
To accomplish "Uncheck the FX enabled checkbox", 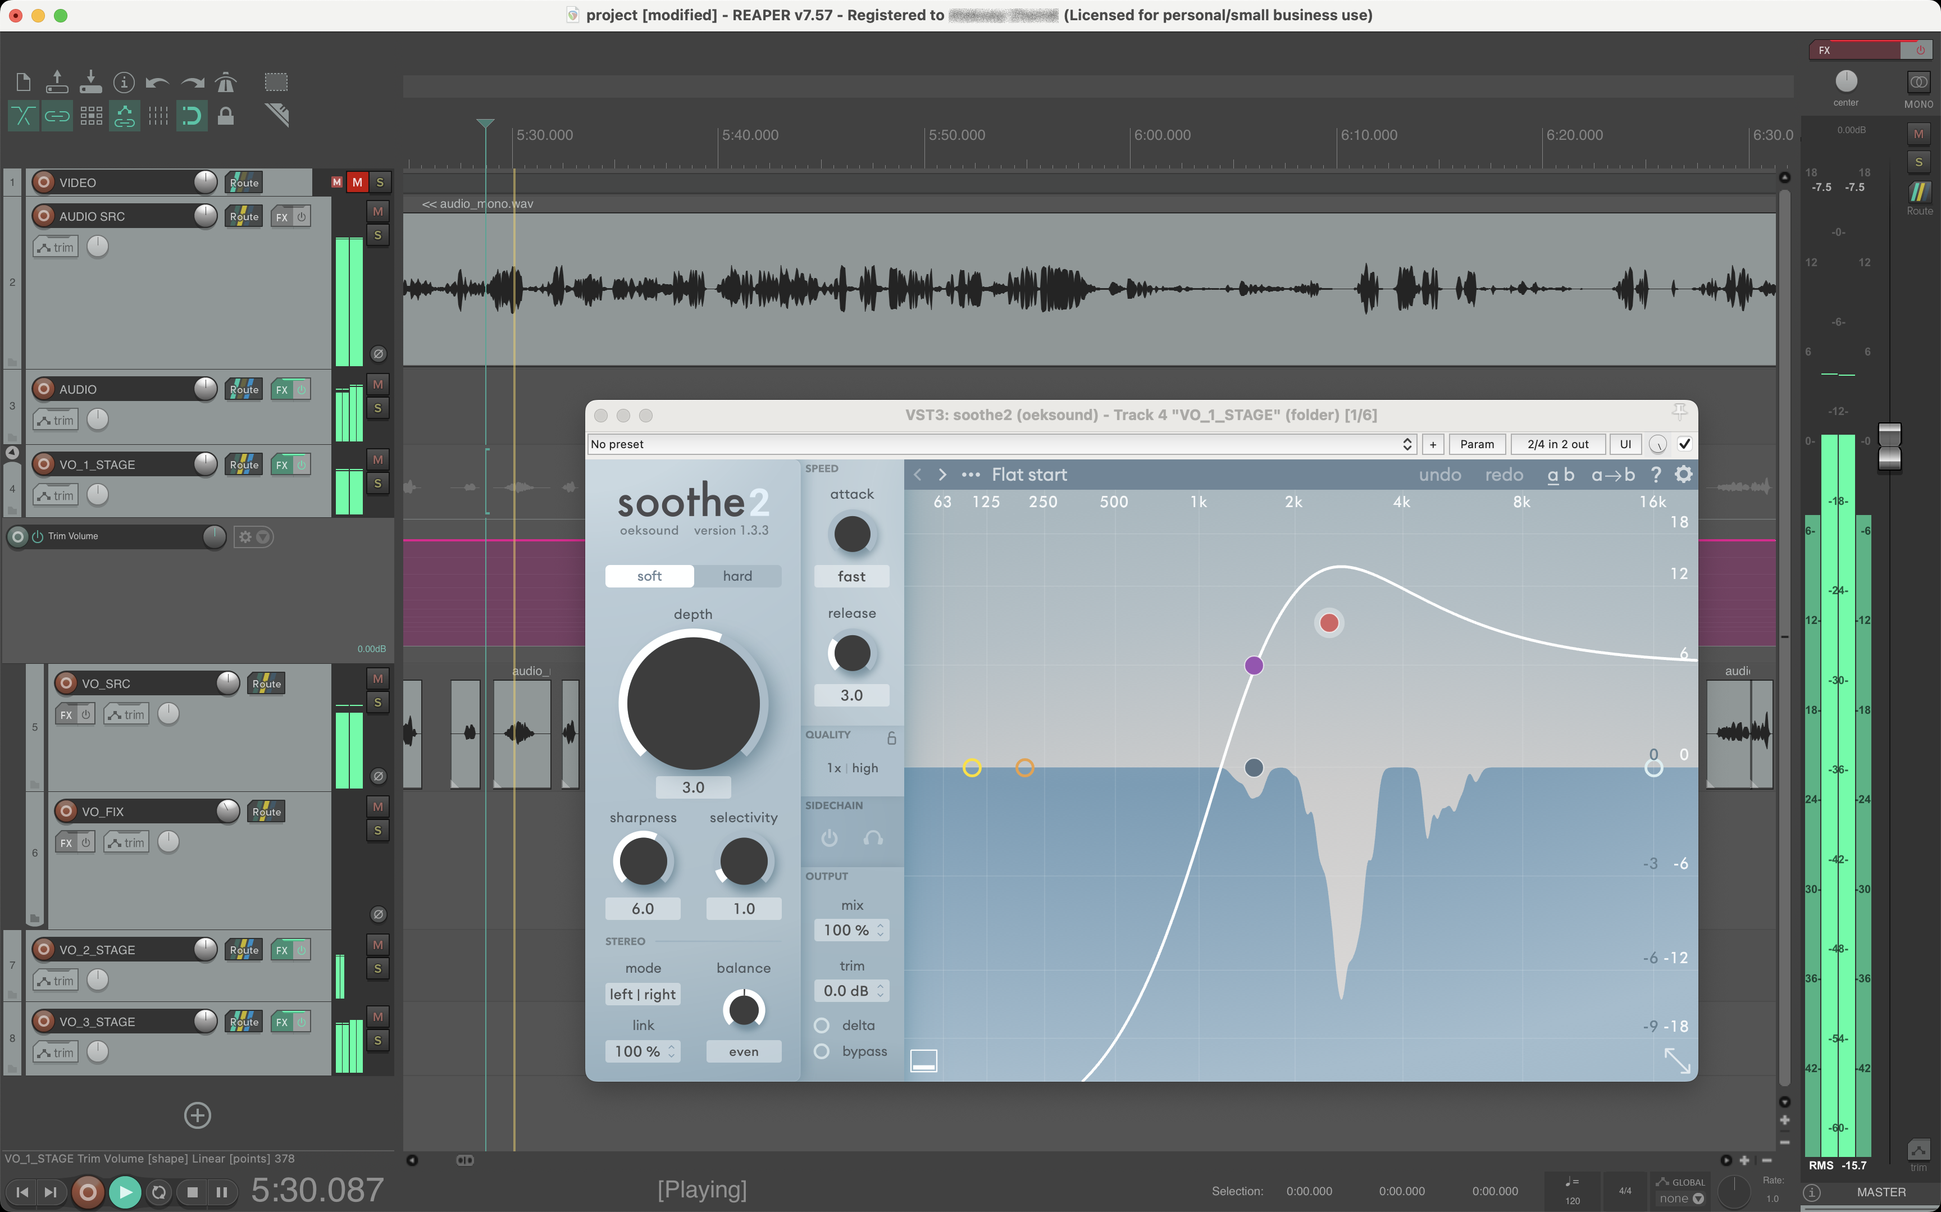I will pos(1684,444).
